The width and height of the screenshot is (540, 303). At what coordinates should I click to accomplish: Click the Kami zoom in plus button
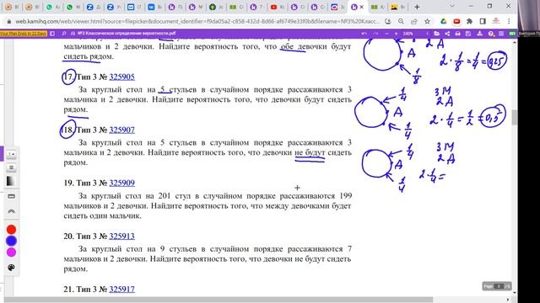(x=396, y=34)
